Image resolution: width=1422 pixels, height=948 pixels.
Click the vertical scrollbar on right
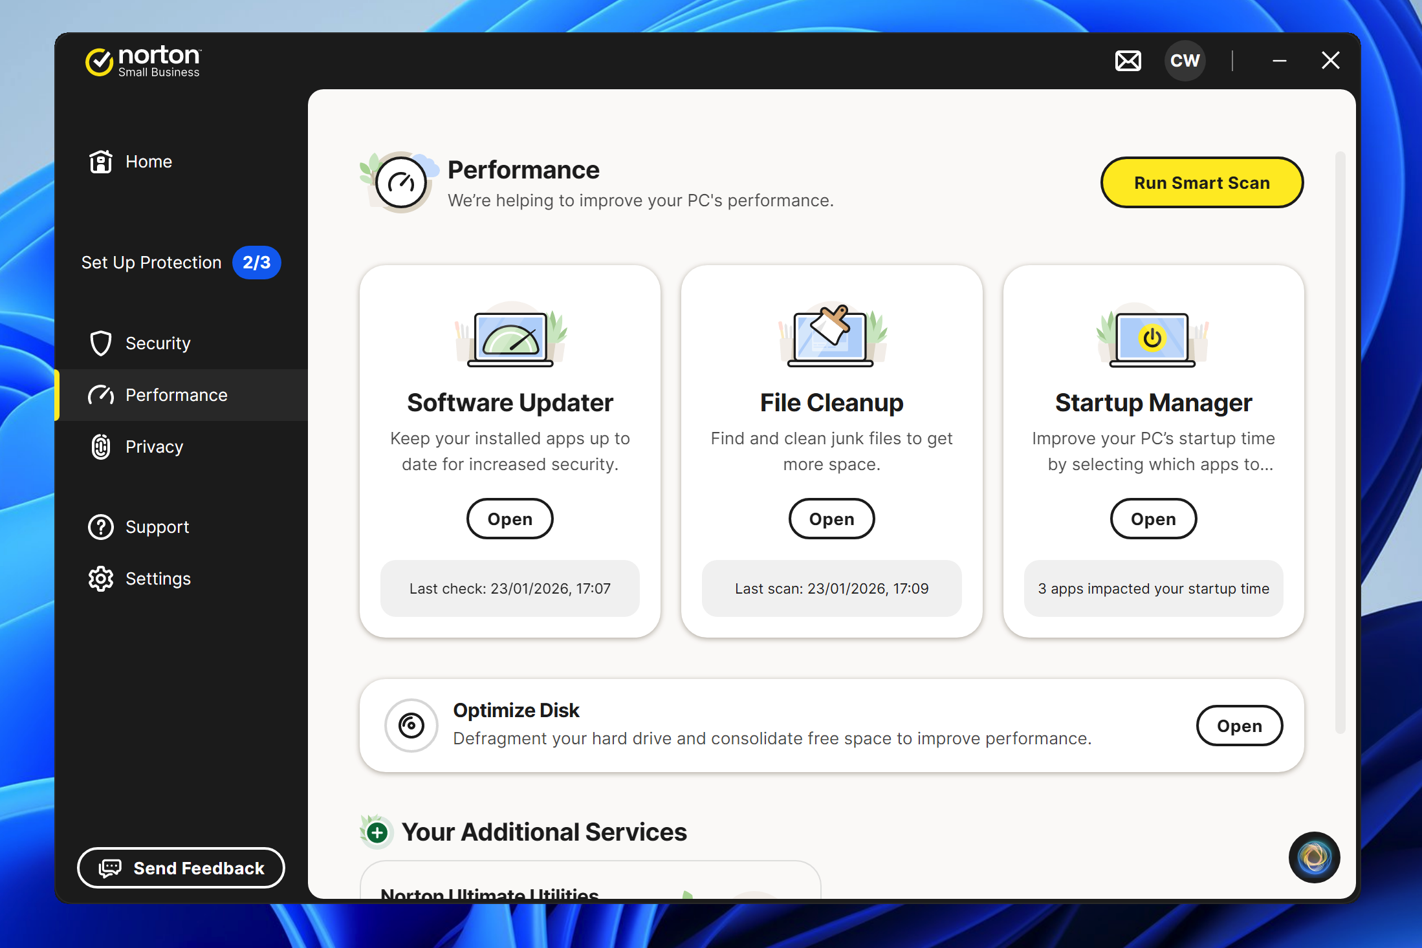1340,442
